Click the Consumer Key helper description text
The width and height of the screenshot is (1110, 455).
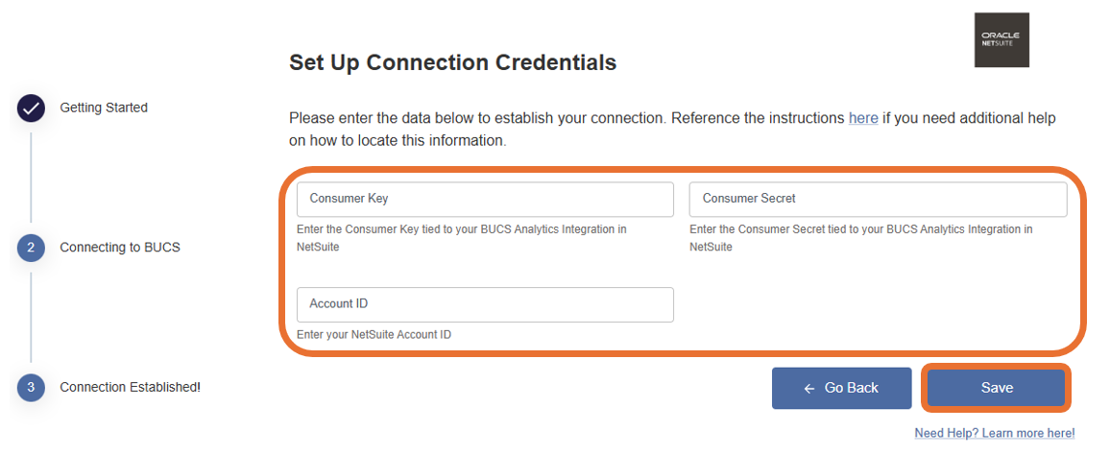point(462,237)
